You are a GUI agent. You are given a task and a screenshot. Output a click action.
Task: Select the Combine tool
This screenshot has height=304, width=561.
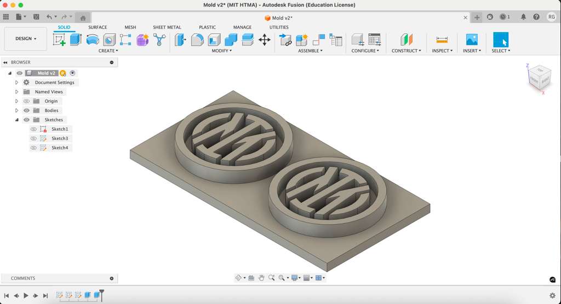231,40
